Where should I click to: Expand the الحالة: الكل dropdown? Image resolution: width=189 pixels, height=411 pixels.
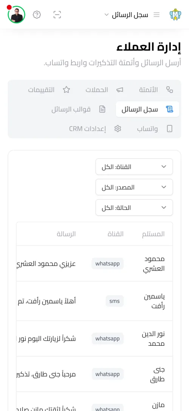tap(134, 207)
